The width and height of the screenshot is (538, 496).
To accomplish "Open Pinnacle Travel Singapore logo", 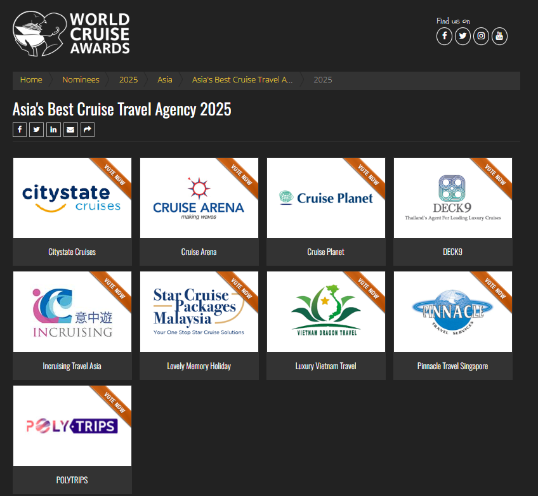I will [452, 311].
